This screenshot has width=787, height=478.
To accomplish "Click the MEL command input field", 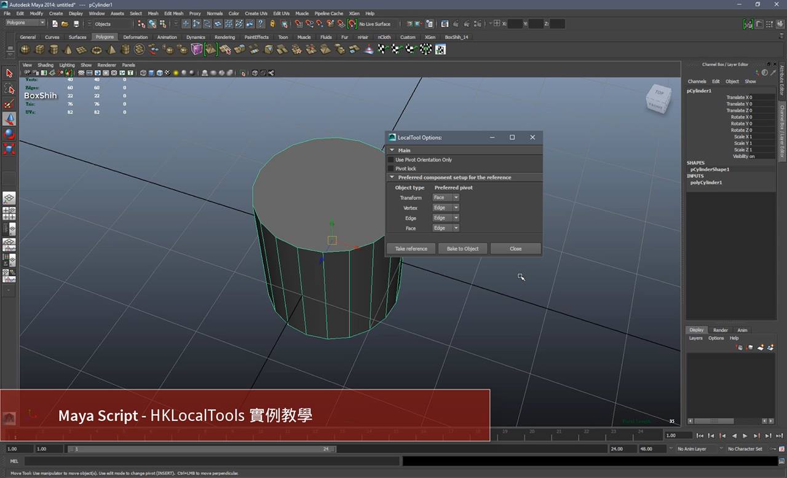I will 211,461.
